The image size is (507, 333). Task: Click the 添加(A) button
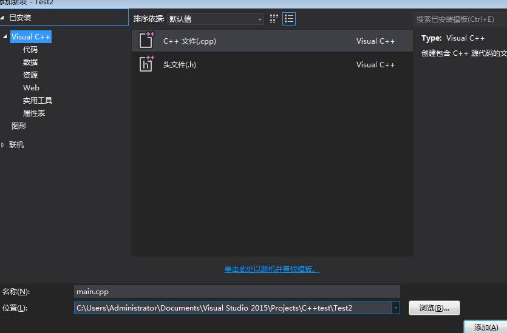point(486,327)
